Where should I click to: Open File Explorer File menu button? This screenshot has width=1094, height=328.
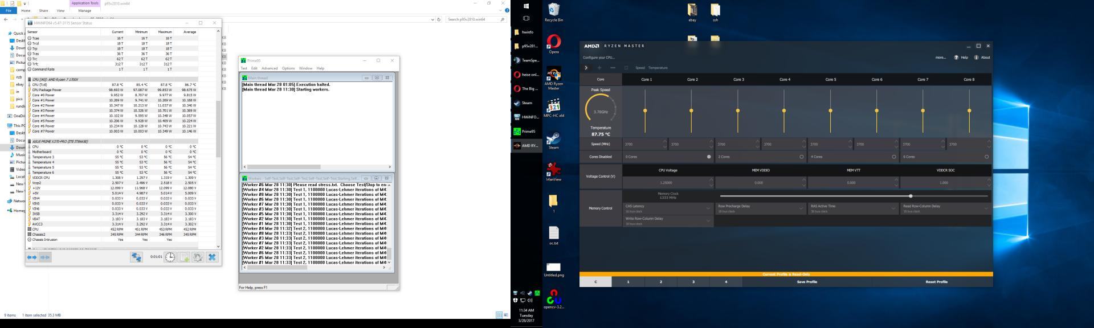tap(9, 10)
